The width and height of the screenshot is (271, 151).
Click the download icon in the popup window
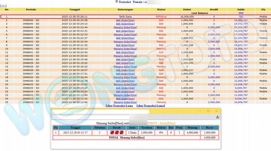(217, 117)
